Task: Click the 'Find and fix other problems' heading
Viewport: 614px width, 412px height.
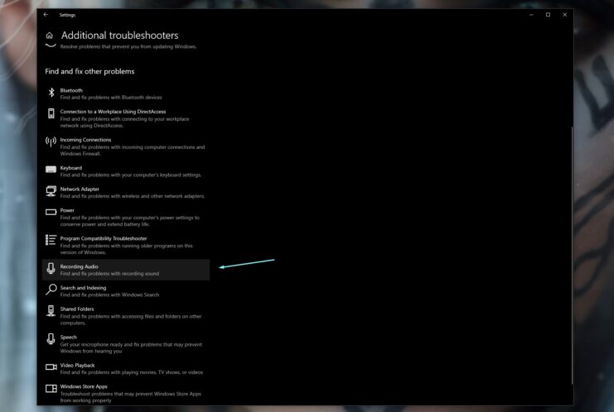Action: (89, 71)
